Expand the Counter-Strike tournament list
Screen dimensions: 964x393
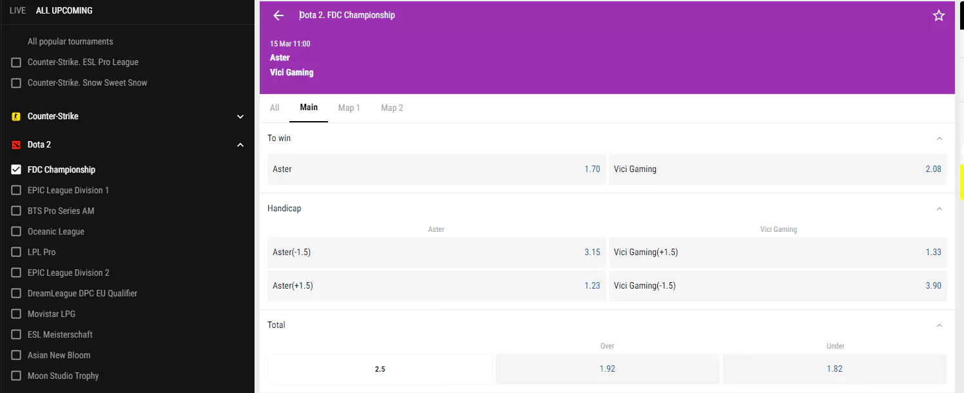[x=240, y=117]
